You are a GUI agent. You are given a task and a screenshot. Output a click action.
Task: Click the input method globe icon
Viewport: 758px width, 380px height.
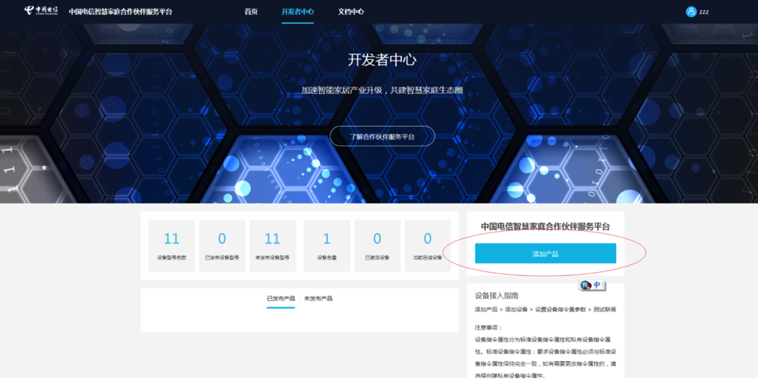pos(585,285)
